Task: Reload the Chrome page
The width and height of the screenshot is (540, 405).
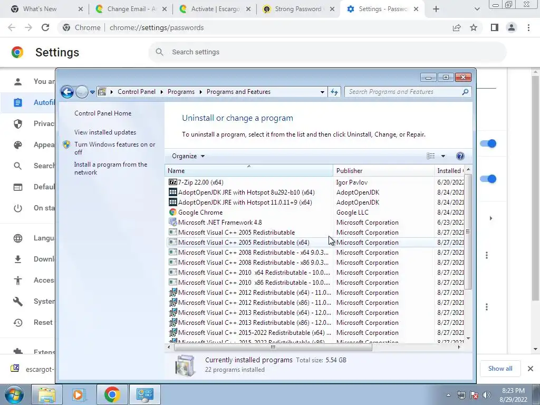Action: (x=45, y=27)
